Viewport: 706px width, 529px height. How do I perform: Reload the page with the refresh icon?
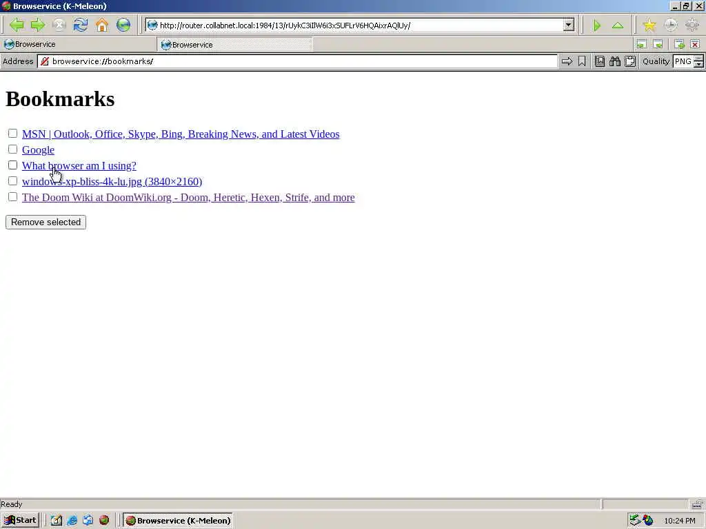tap(81, 25)
